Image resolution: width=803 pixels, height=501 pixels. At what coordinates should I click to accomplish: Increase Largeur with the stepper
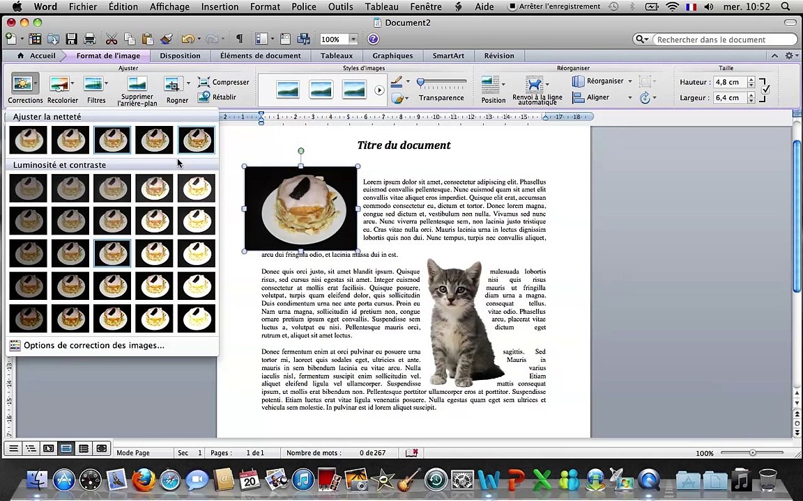tap(751, 95)
